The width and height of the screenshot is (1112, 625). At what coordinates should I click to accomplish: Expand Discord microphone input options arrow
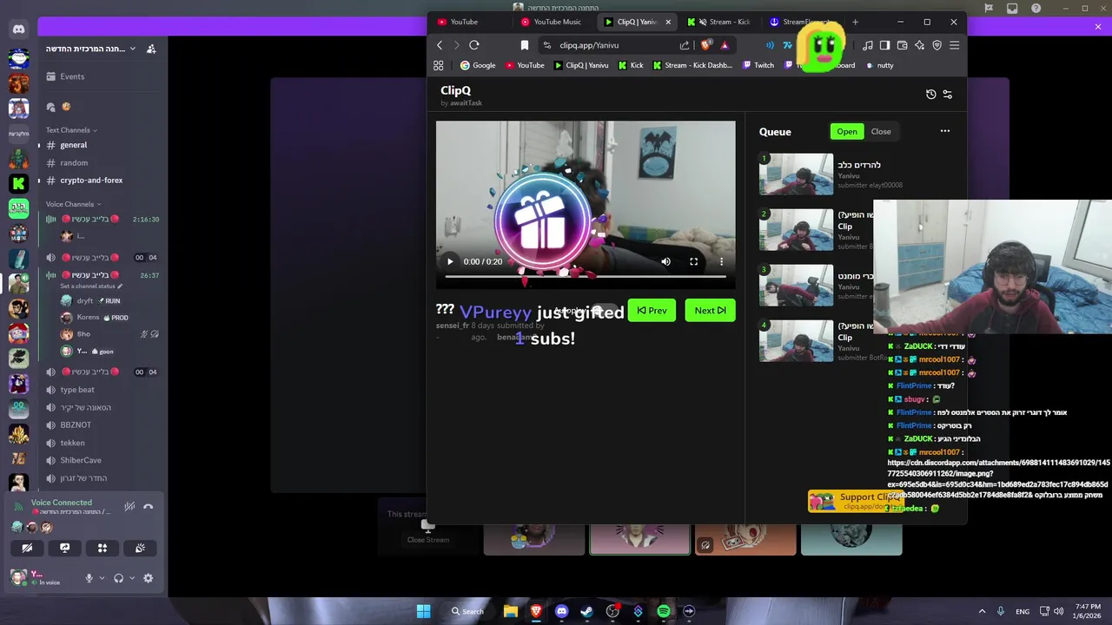point(102,578)
